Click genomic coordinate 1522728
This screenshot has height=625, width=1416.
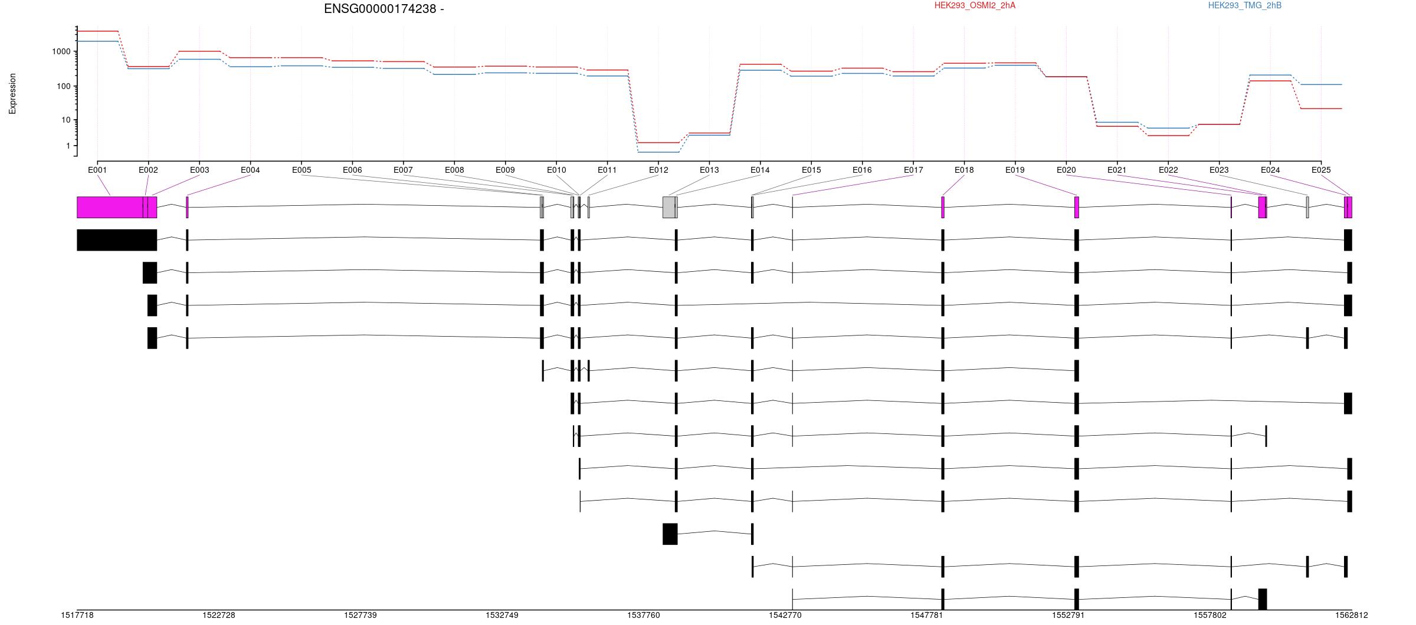[x=219, y=615]
